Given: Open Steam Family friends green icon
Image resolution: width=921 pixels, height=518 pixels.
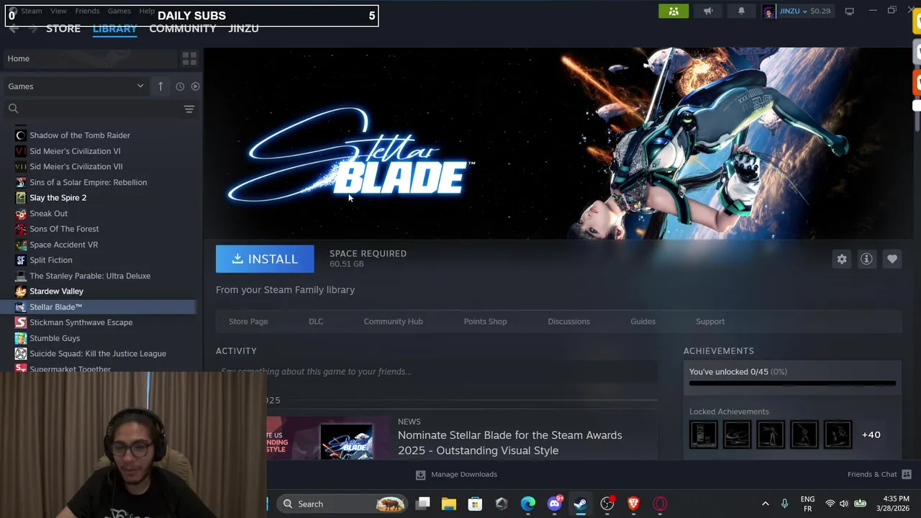Looking at the screenshot, I should pyautogui.click(x=673, y=11).
